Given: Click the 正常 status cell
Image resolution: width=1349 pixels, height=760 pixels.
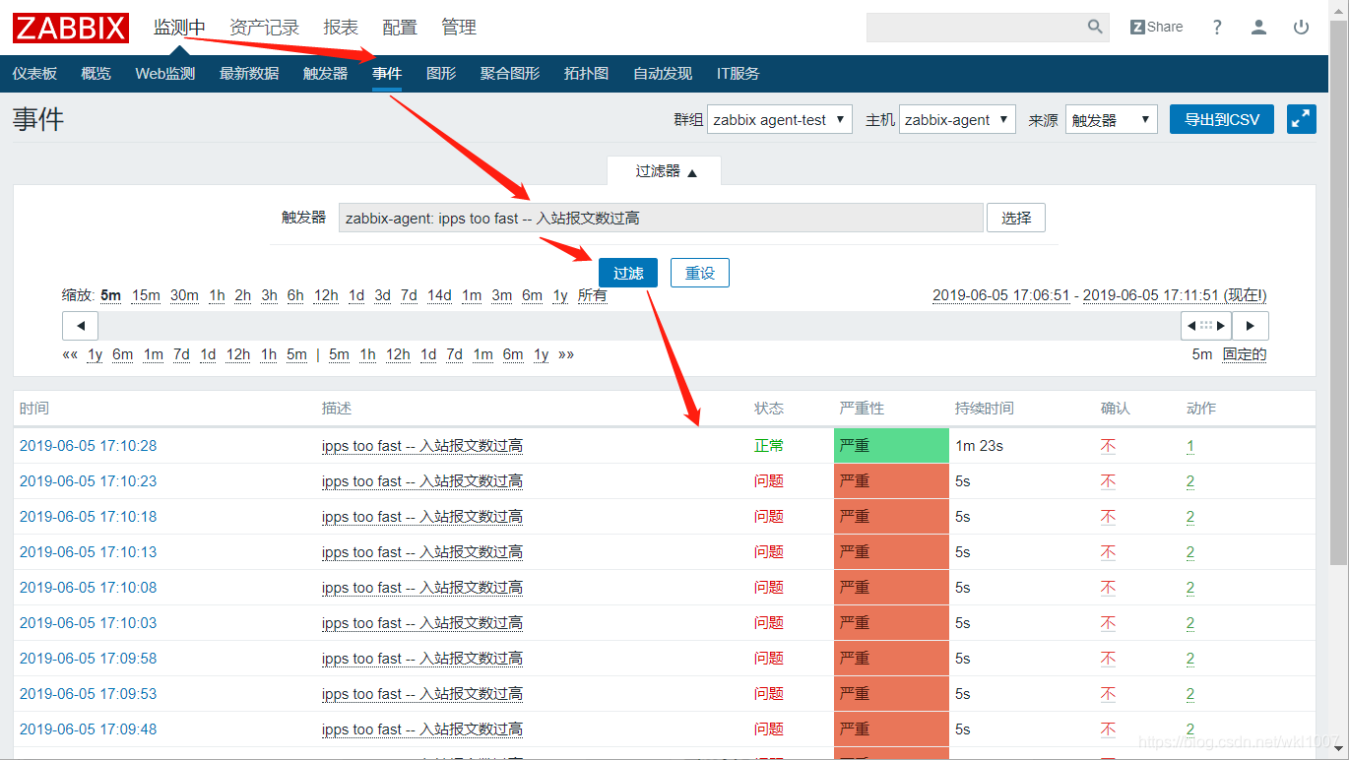Looking at the screenshot, I should coord(769,446).
